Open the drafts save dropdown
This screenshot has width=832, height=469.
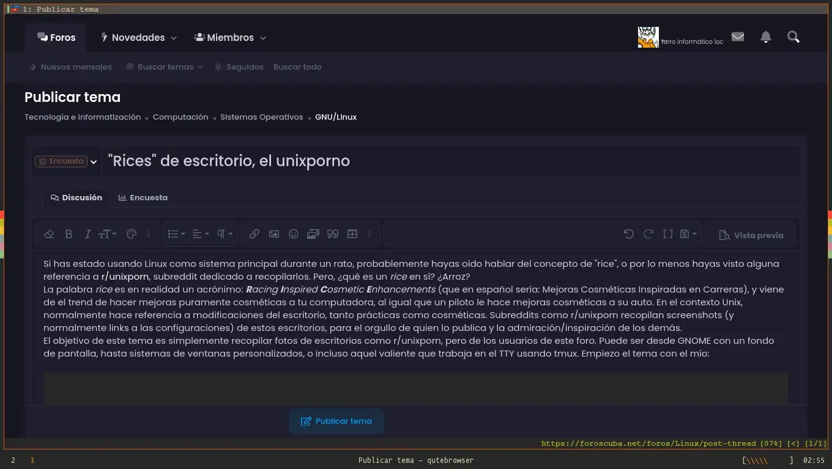pos(688,234)
